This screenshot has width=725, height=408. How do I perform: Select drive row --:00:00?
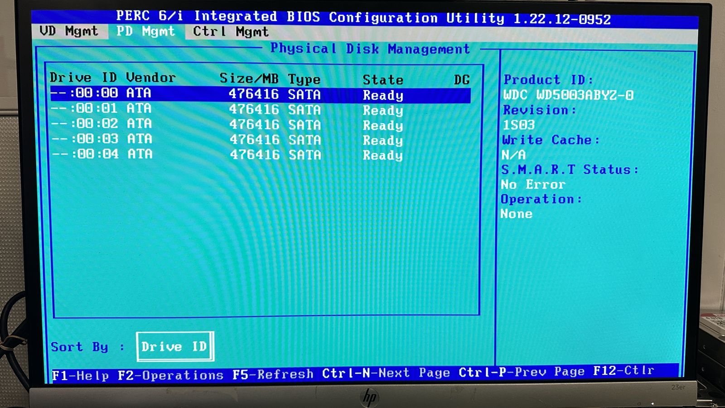(260, 94)
